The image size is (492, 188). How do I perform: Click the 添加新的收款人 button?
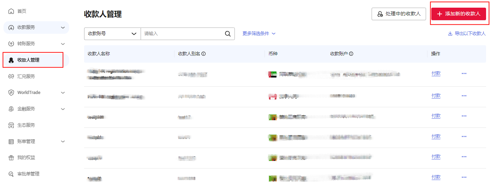pyautogui.click(x=458, y=14)
